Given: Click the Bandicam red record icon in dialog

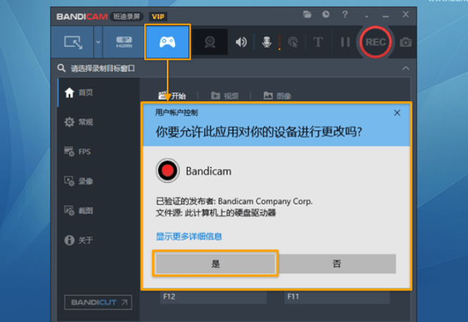Looking at the screenshot, I should tap(167, 171).
